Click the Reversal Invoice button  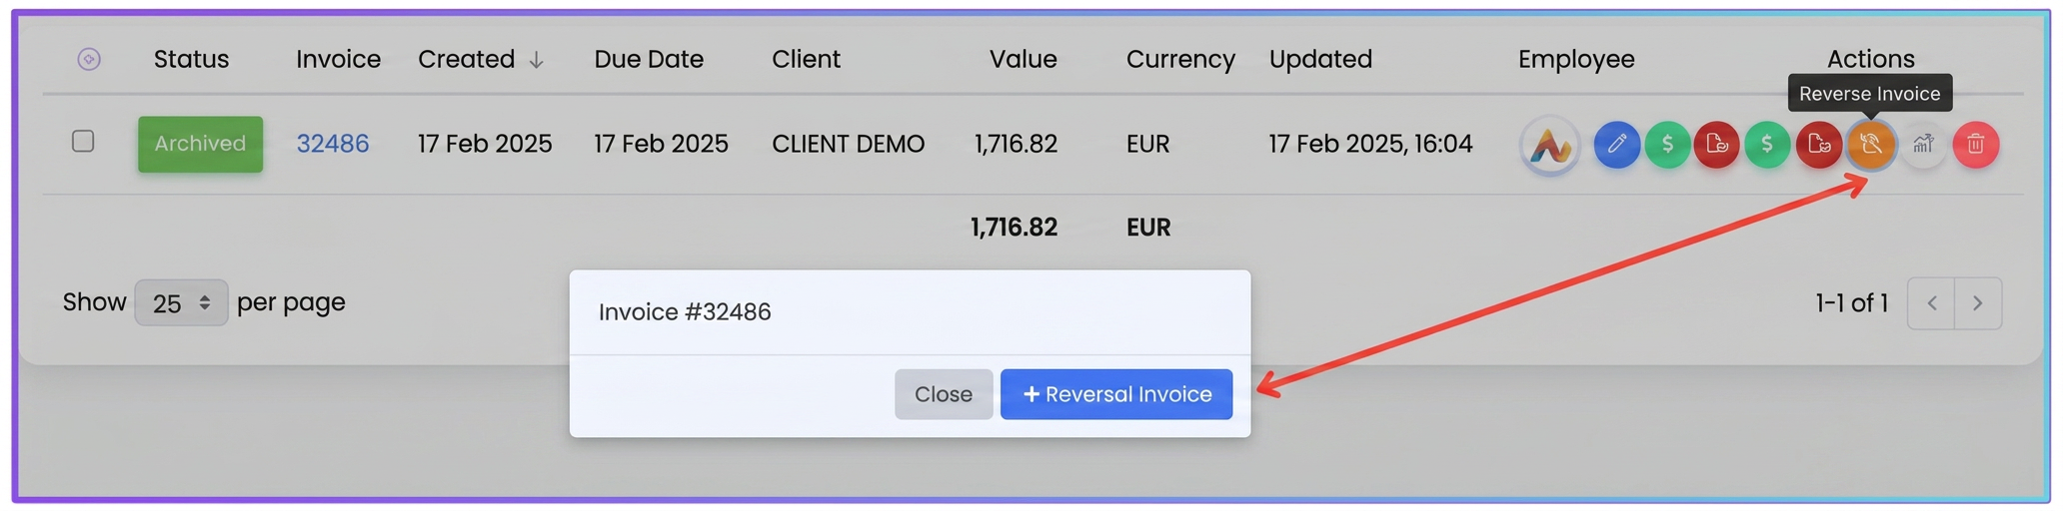click(1116, 394)
